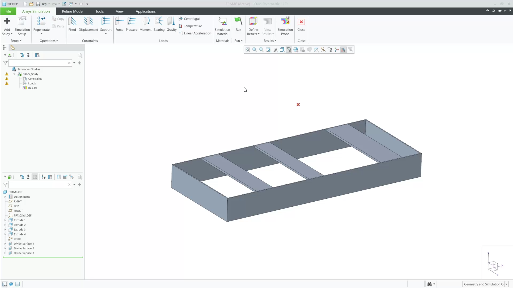Open the File menu
513x288 pixels.
pos(8,11)
